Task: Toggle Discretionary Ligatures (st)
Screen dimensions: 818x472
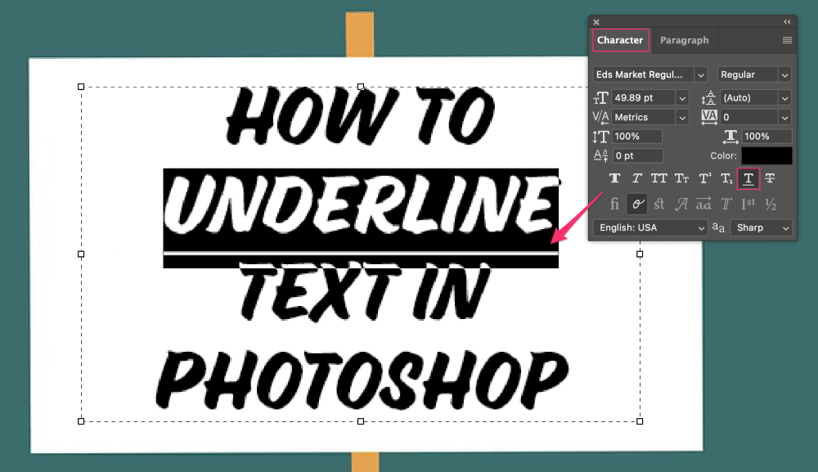Action: click(x=659, y=204)
